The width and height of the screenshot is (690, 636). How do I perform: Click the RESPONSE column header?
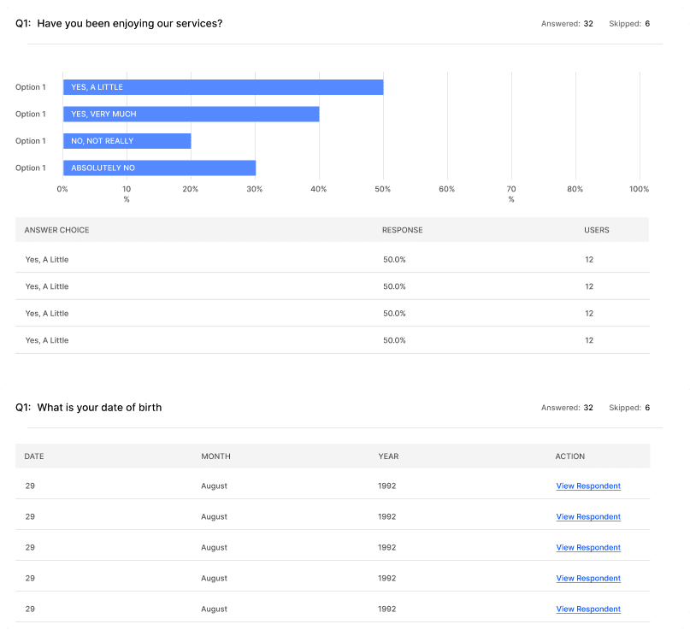[402, 230]
